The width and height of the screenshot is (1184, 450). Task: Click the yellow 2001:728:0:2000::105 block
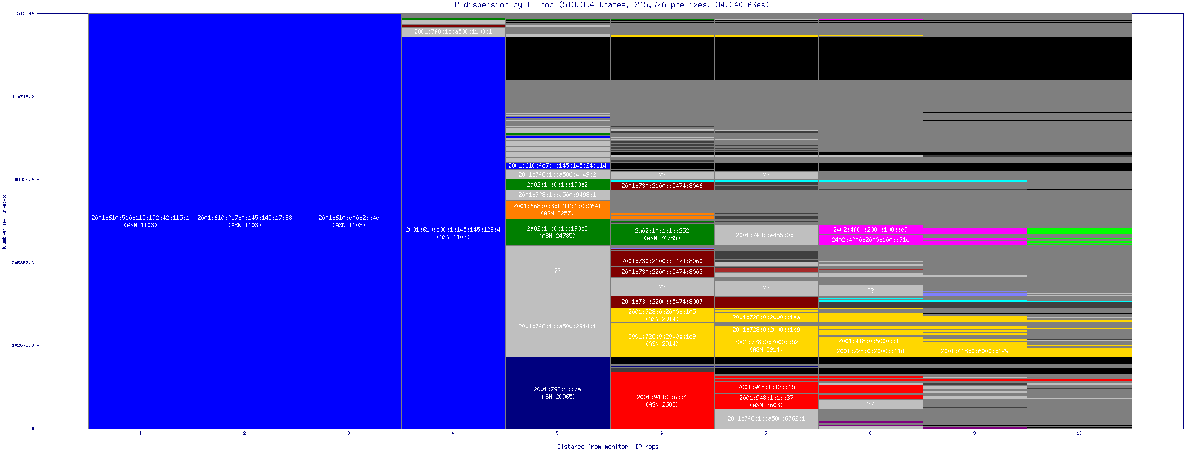click(662, 315)
